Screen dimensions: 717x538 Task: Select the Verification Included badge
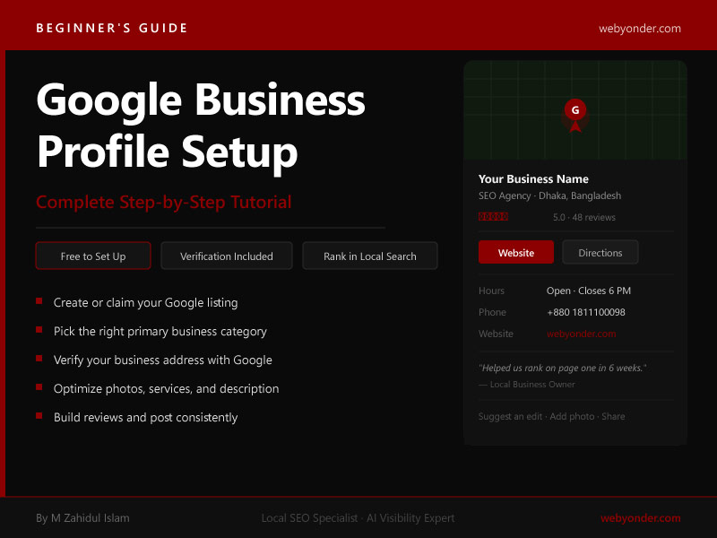(227, 256)
